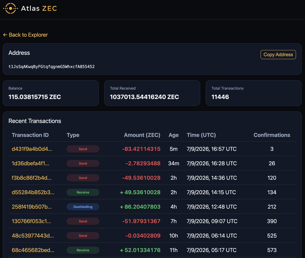The image size is (305, 258).
Task: Click the Age column header
Action: tap(174, 135)
